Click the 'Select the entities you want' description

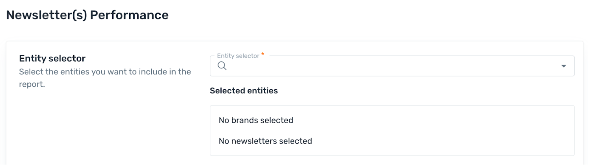pos(105,78)
